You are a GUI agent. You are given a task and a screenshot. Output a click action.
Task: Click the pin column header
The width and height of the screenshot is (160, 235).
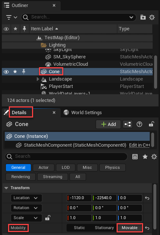coord(24,28)
